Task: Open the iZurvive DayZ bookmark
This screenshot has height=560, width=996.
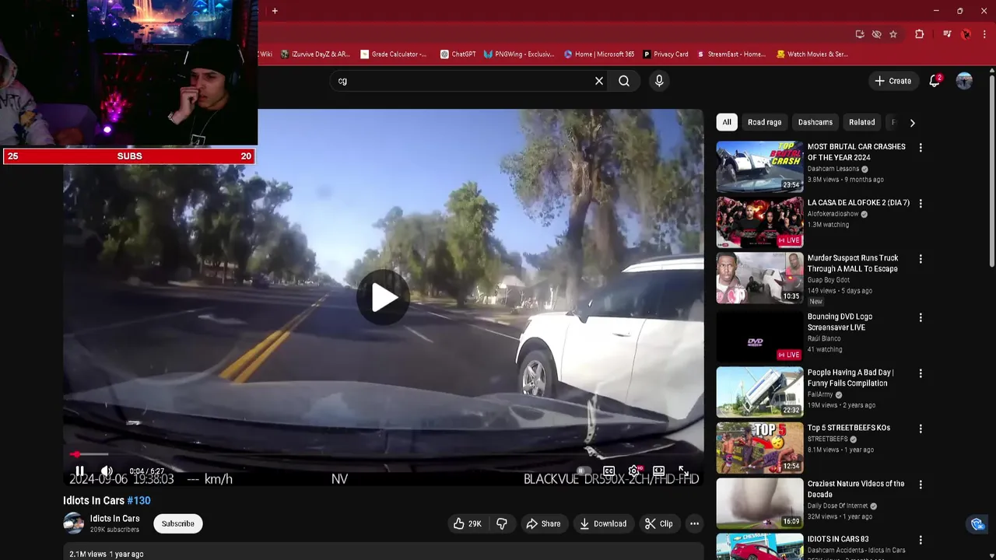Action: (x=315, y=54)
